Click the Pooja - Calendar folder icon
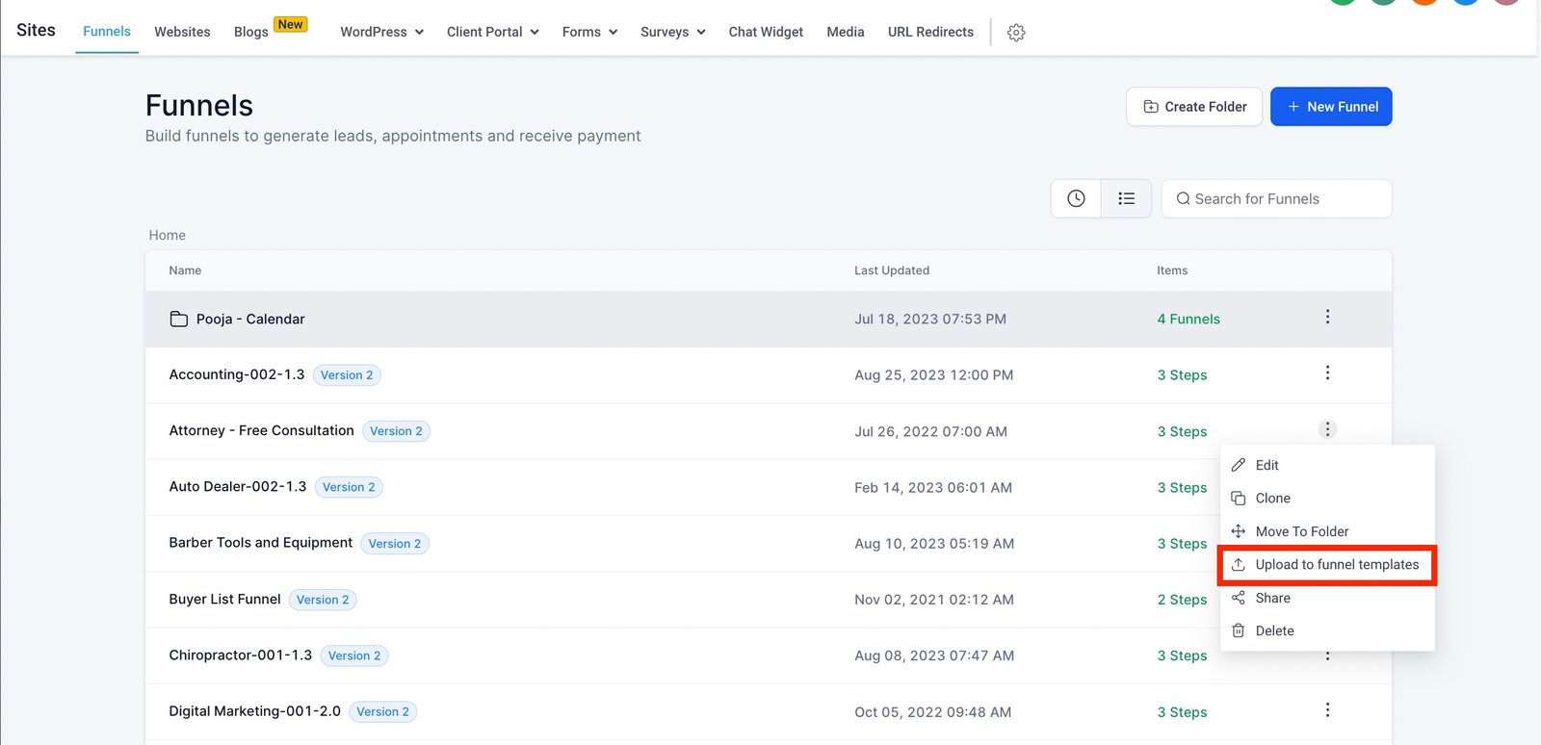 (179, 320)
